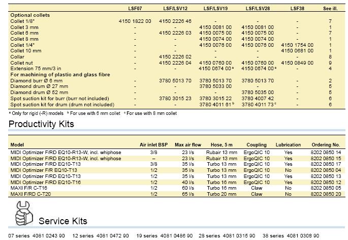Select part number '3780 4011 61'
This screenshot has width=348, height=240.
[215, 104]
